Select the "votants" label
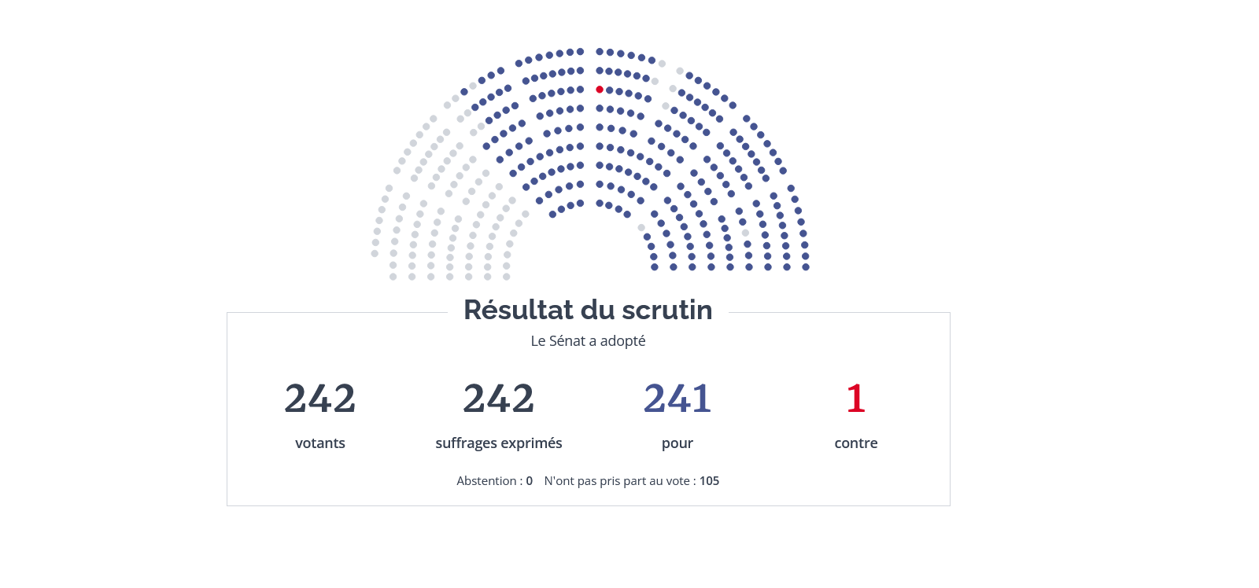 click(x=320, y=443)
